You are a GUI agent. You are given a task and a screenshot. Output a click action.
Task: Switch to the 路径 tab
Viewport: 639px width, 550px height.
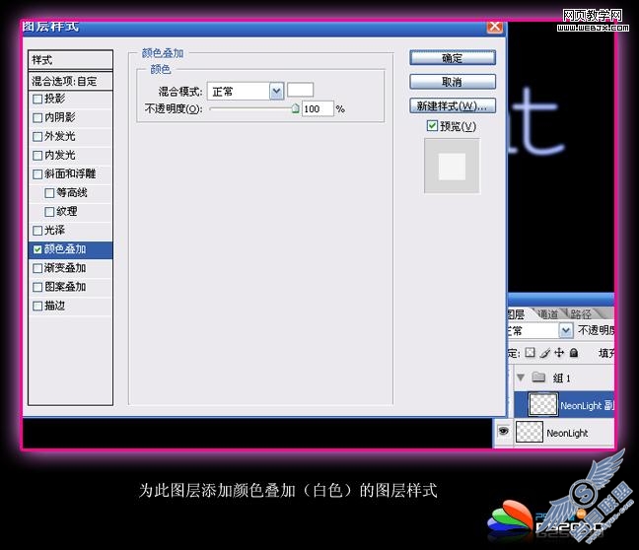coord(581,314)
